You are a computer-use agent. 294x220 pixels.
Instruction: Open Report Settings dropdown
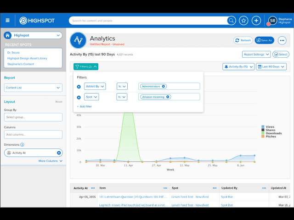(256, 54)
